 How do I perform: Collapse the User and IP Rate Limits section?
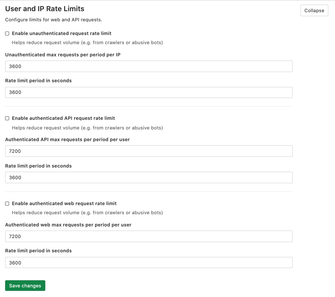(x=314, y=10)
